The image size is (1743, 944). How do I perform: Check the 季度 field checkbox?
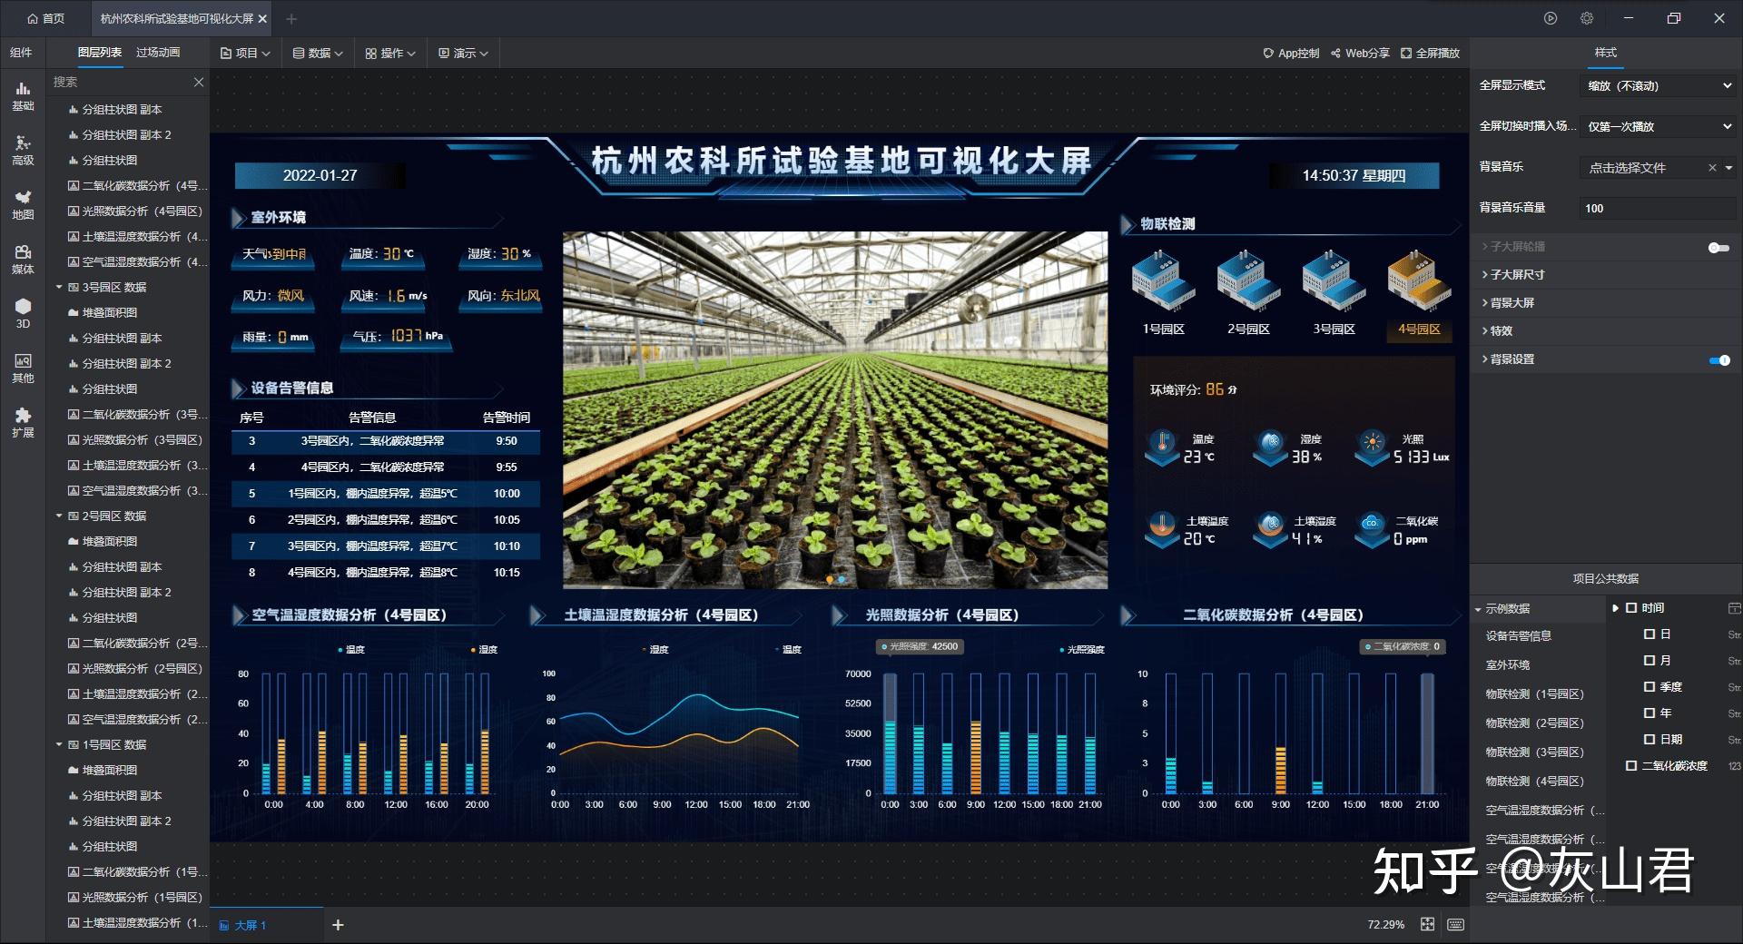[x=1649, y=687]
